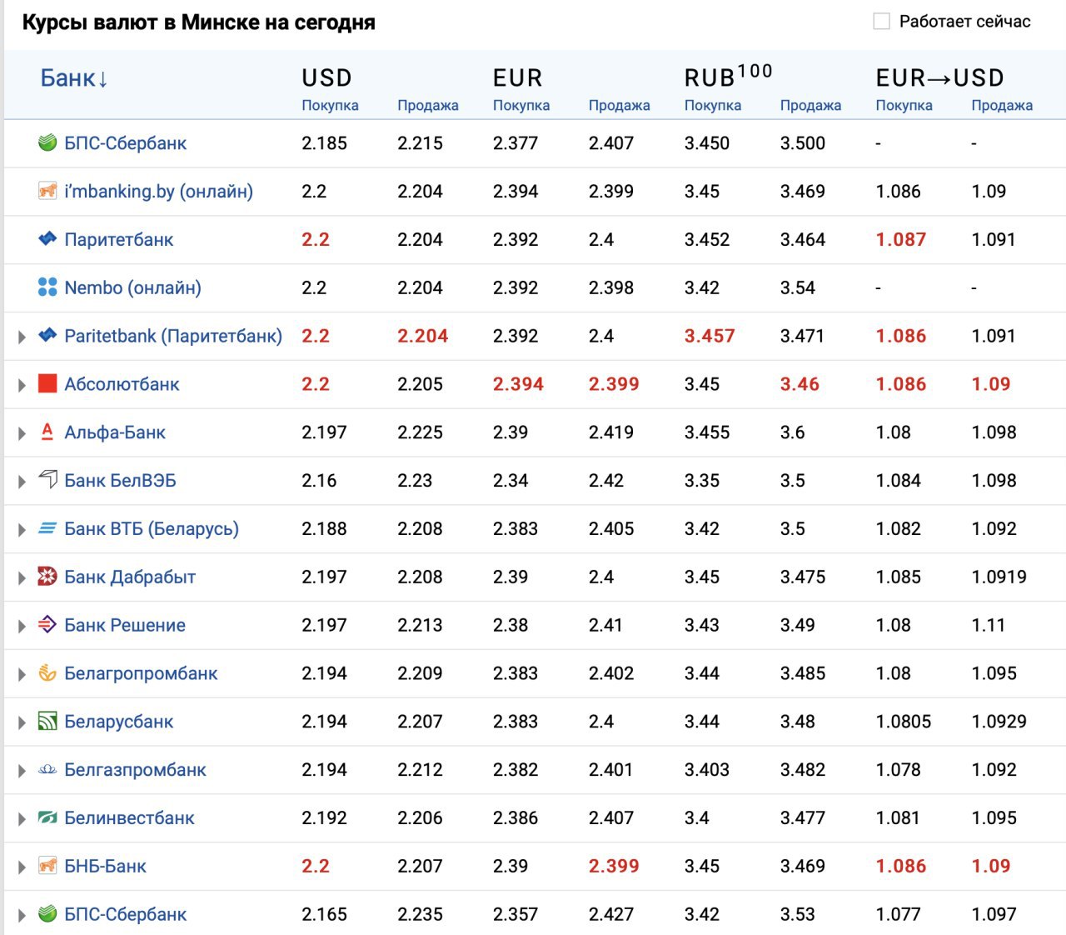The image size is (1066, 935).
Task: Sort by EUR→USD Покупка column
Action: click(904, 105)
